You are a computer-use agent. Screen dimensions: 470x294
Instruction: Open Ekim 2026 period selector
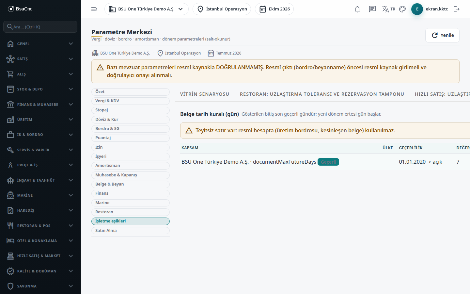click(274, 9)
